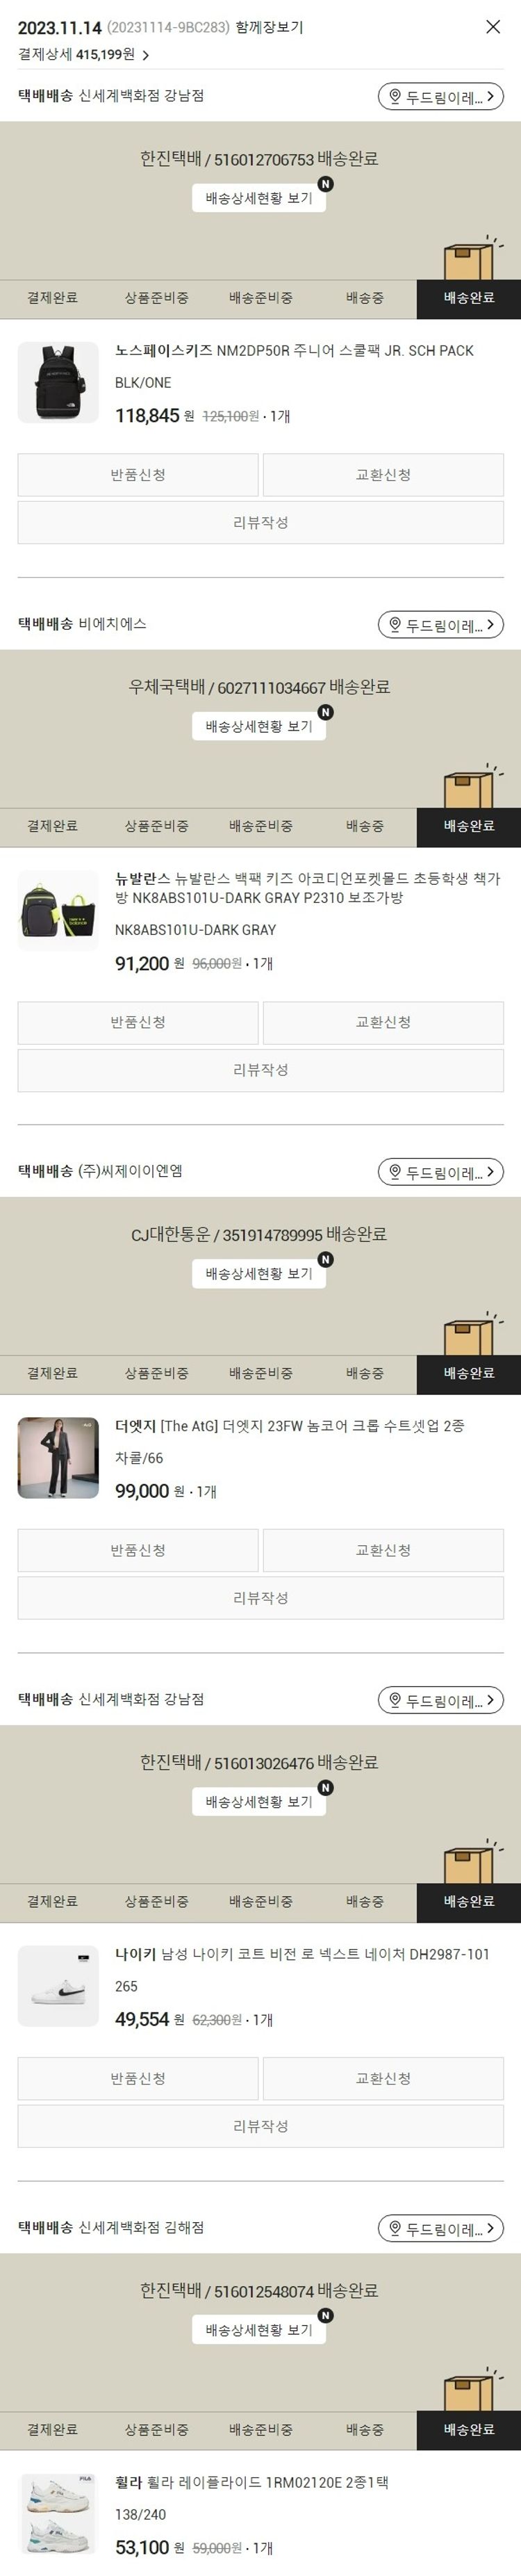View delivery details for 한진택배 516012706753
The width and height of the screenshot is (521, 2576).
259,198
